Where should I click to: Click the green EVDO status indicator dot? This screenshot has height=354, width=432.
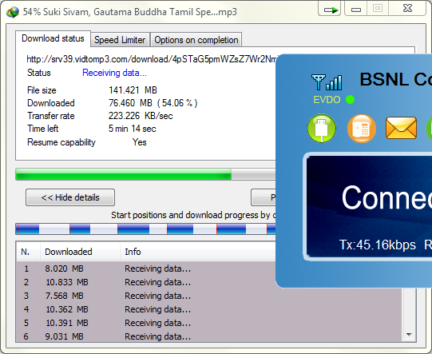pyautogui.click(x=351, y=100)
